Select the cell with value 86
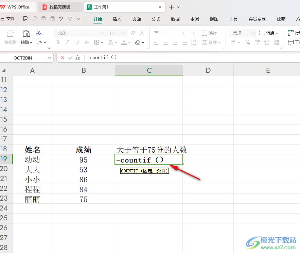 coord(84,179)
